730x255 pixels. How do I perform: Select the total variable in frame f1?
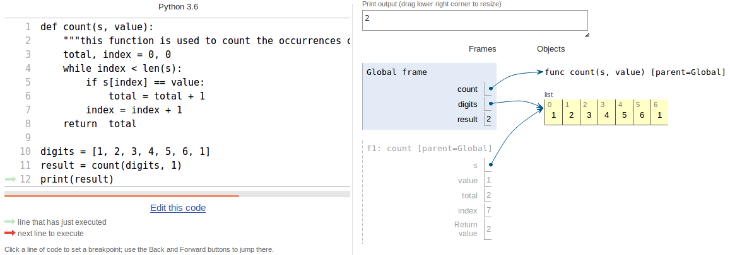pyautogui.click(x=469, y=196)
